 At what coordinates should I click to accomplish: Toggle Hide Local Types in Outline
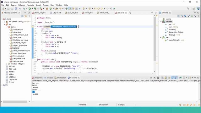click(195, 16)
